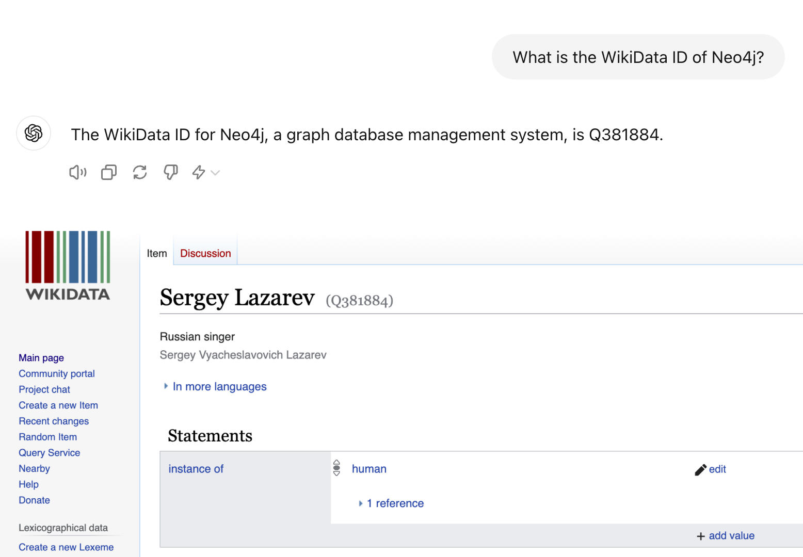The height and width of the screenshot is (557, 803).
Task: Open the Discussion tab
Action: pyautogui.click(x=205, y=253)
